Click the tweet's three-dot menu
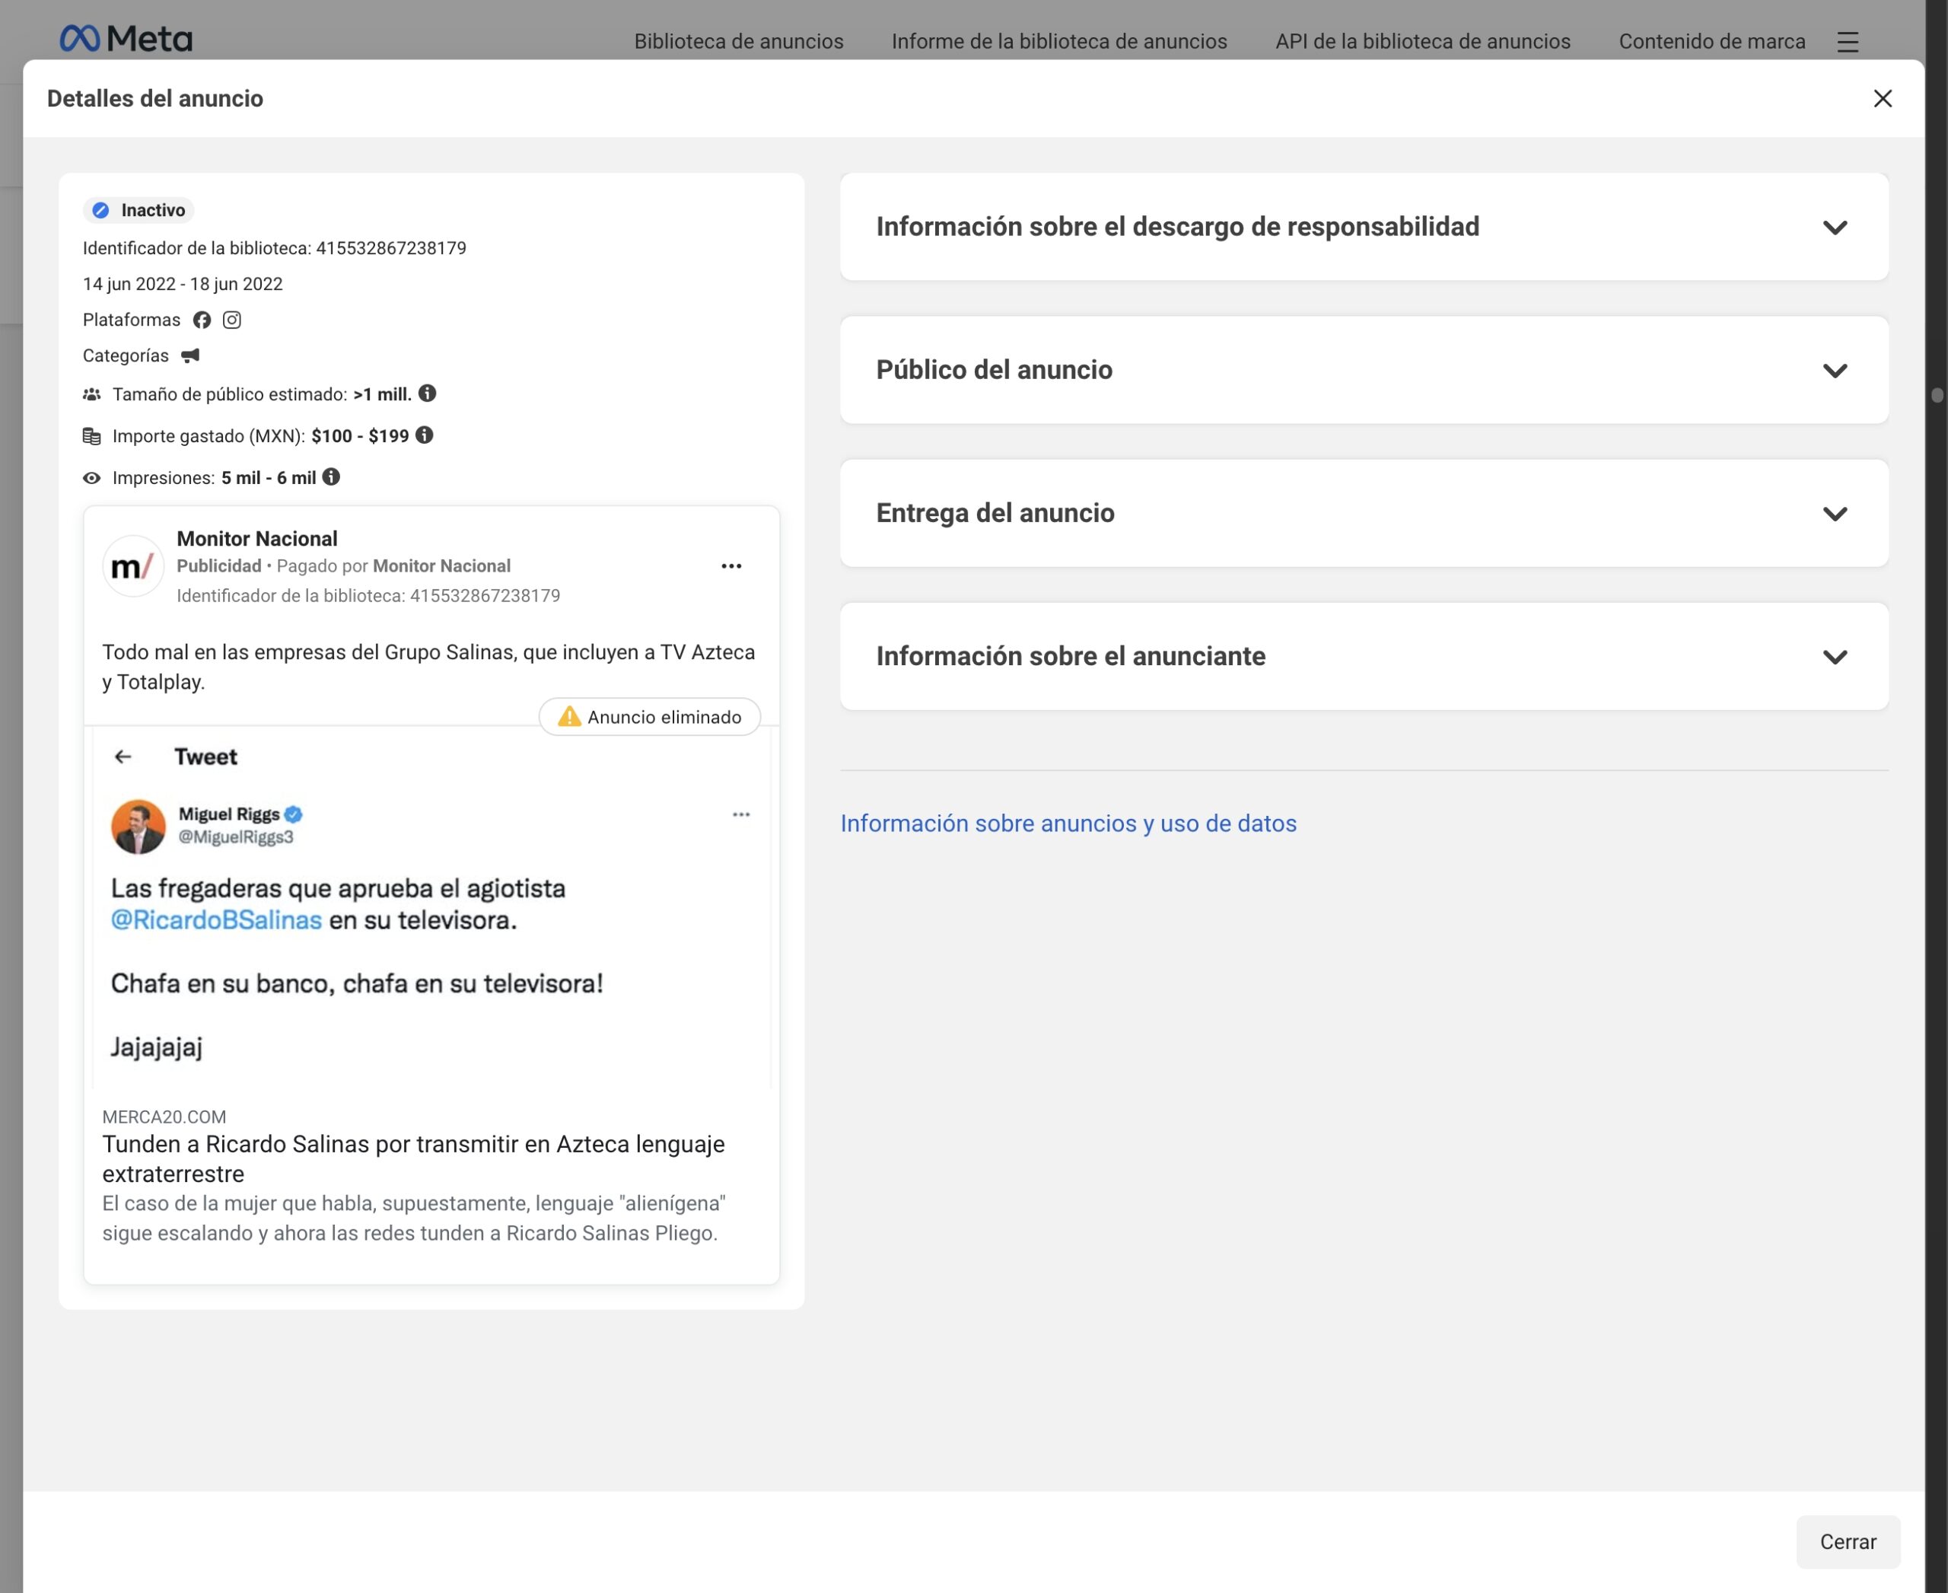 (741, 815)
